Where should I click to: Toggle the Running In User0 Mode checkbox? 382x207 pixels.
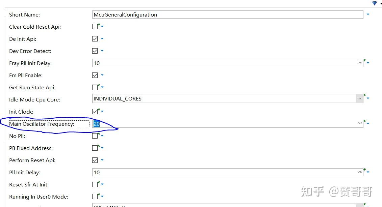[95, 197]
